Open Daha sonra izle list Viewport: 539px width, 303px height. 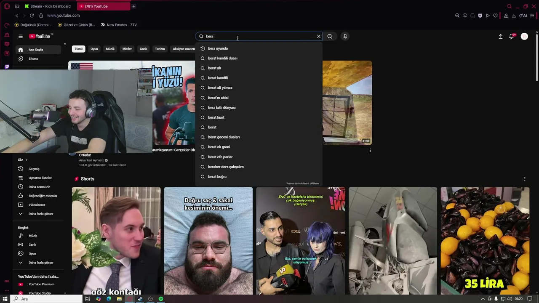click(38, 187)
